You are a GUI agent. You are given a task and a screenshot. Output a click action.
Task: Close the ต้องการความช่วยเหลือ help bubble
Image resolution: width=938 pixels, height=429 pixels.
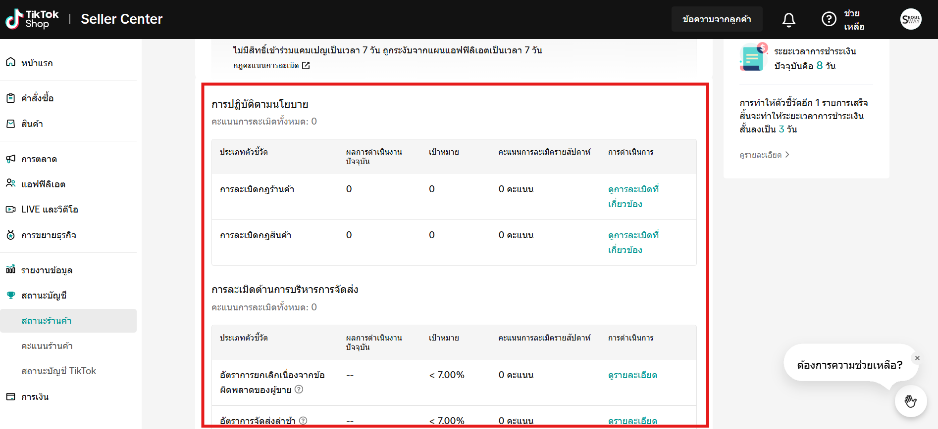click(917, 358)
